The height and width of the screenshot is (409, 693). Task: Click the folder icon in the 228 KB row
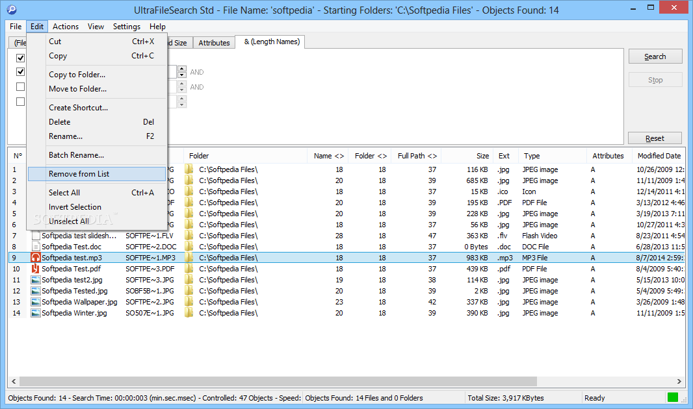pos(189,214)
